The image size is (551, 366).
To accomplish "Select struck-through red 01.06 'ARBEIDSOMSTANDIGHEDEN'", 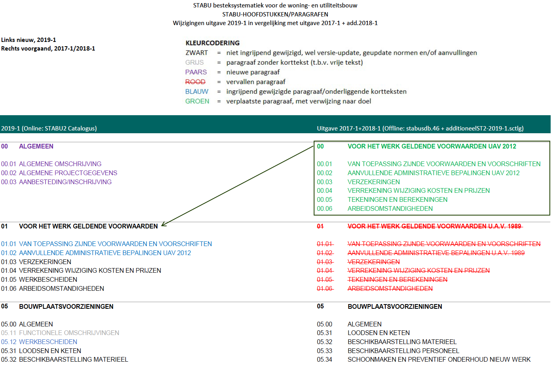I will pos(390,289).
